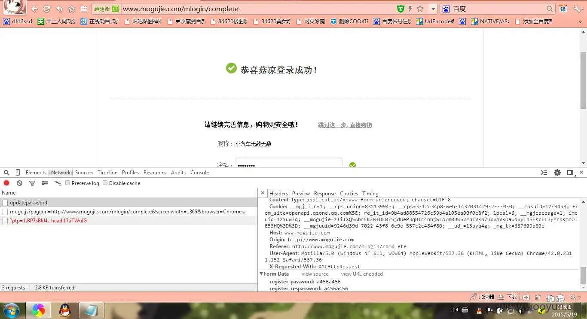The height and width of the screenshot is (319, 587).
Task: Select the red ?ptp=1.BP7sBkJ4 request row
Action: tap(128, 221)
